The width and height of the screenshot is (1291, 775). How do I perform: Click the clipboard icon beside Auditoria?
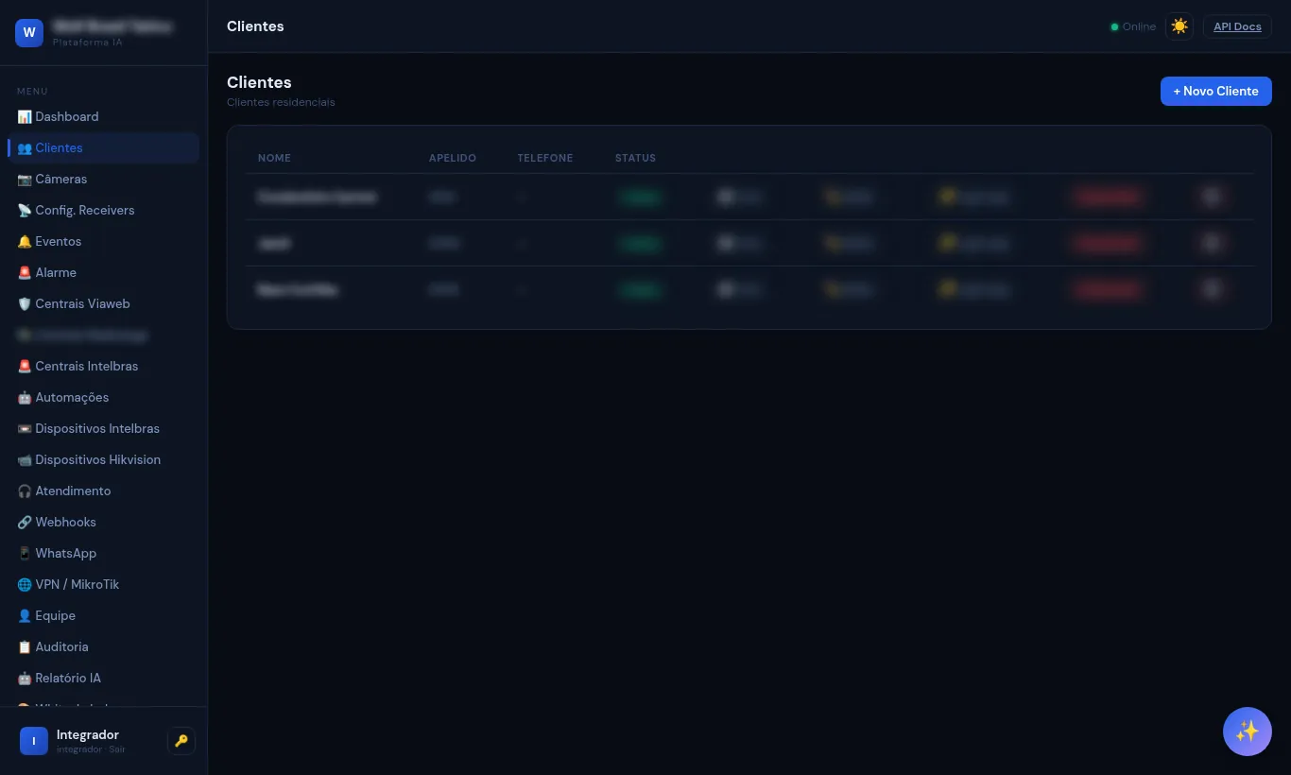pos(25,646)
